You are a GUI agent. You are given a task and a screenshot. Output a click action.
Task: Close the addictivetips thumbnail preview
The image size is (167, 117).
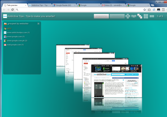[x=141, y=66]
